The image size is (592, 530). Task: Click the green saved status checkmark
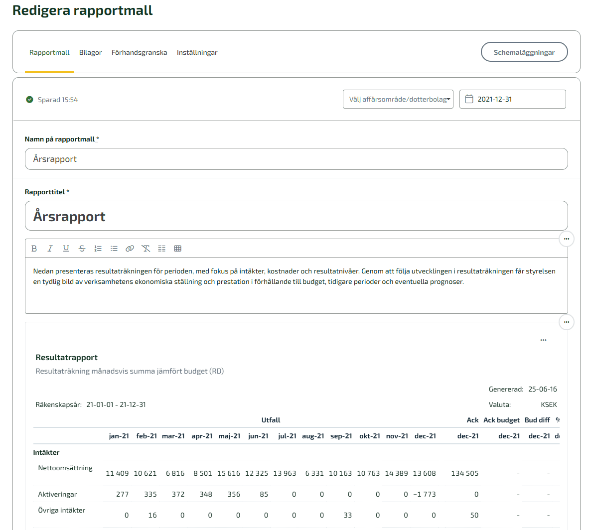click(x=29, y=100)
